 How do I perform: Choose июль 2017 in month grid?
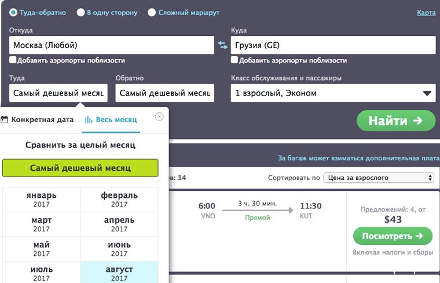[42, 273]
